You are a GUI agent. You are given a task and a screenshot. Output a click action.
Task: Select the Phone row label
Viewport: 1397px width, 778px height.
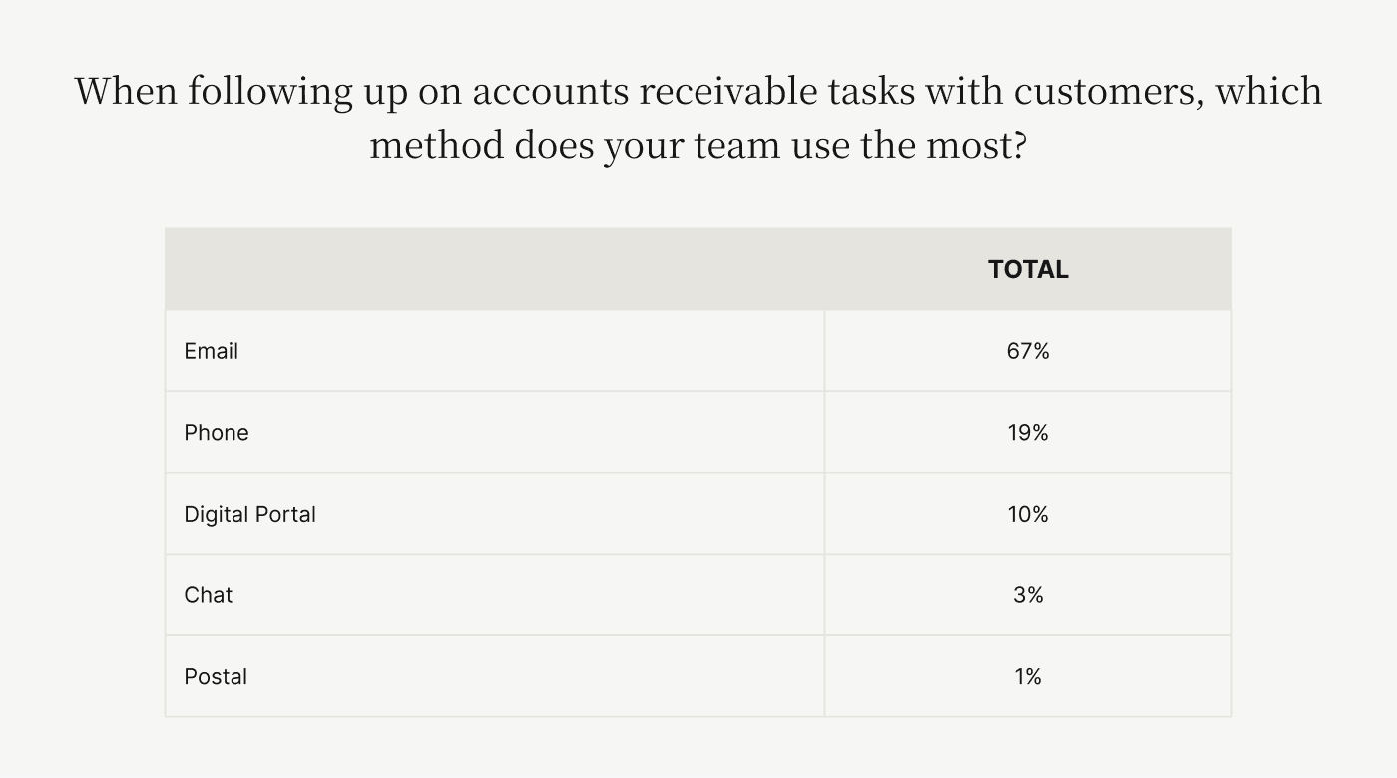click(x=217, y=433)
